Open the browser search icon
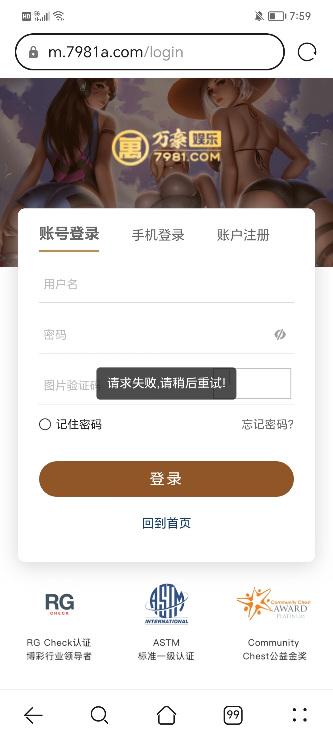The width and height of the screenshot is (333, 741). coord(99,715)
